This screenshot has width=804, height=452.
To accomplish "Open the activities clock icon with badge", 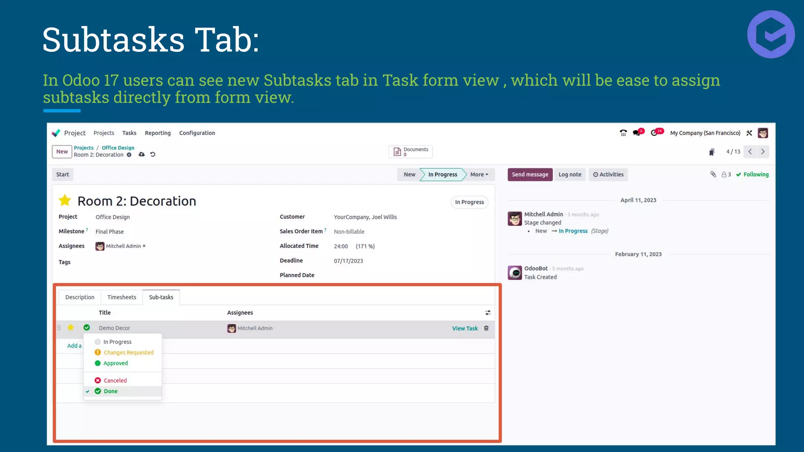I will pyautogui.click(x=656, y=132).
